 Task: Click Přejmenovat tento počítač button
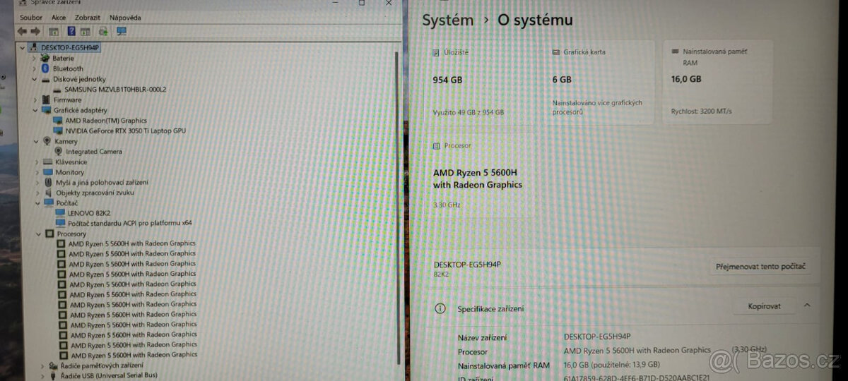tap(760, 267)
